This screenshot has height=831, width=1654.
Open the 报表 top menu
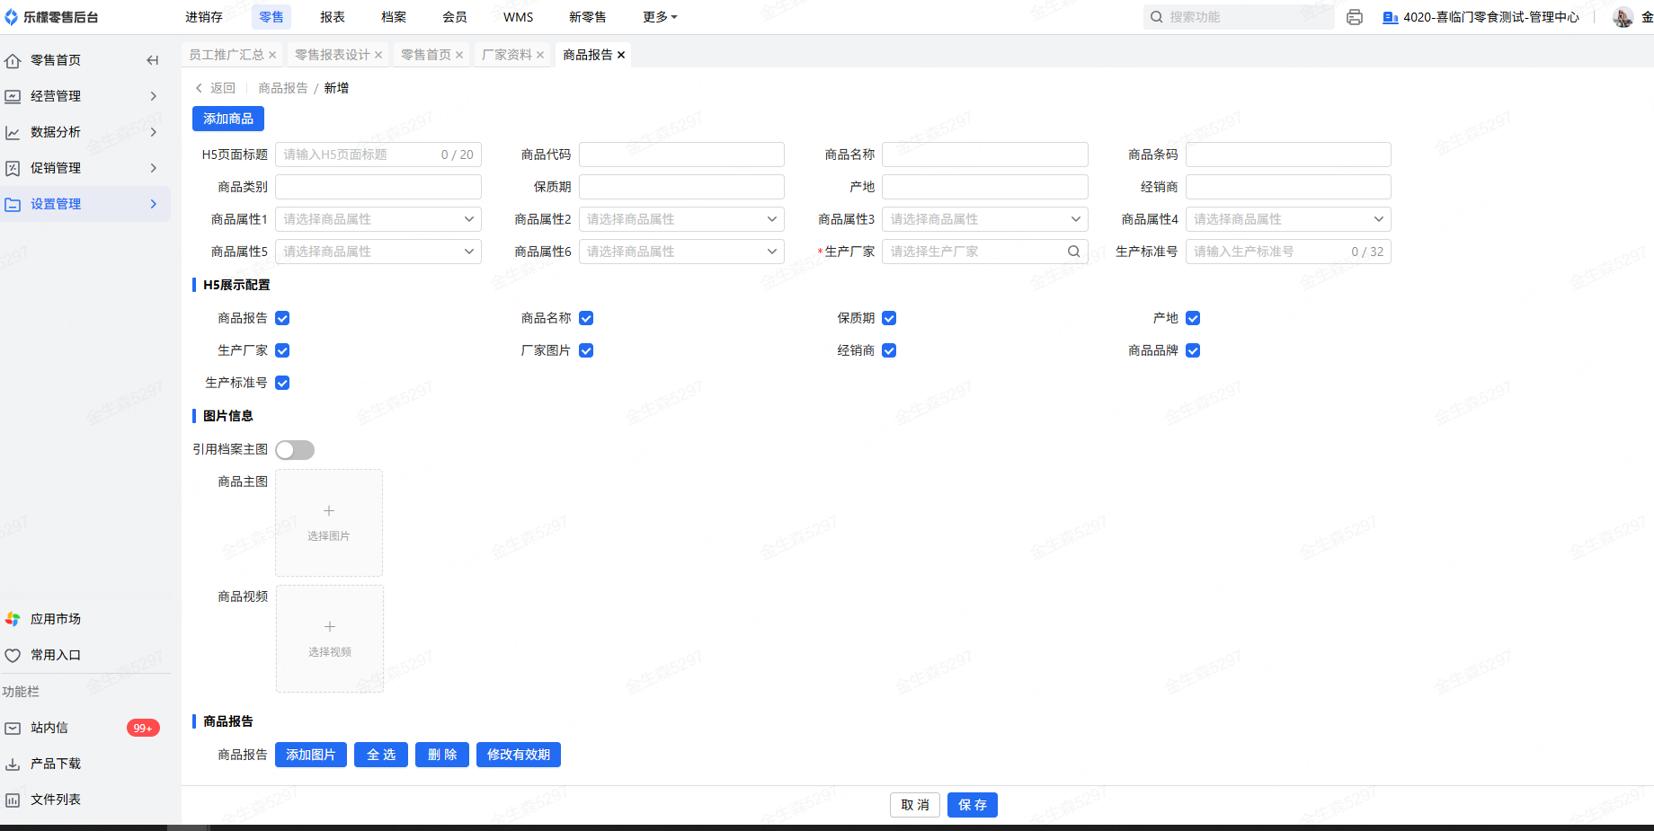click(x=333, y=17)
